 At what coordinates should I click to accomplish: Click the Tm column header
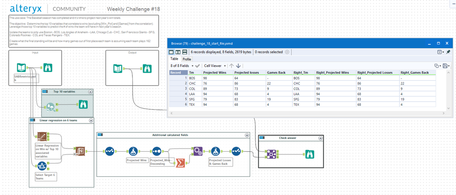[195, 72]
